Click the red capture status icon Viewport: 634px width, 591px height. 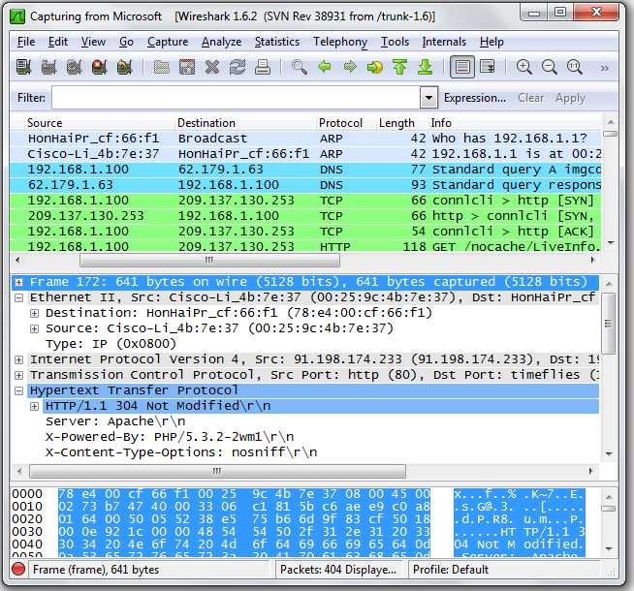18,569
